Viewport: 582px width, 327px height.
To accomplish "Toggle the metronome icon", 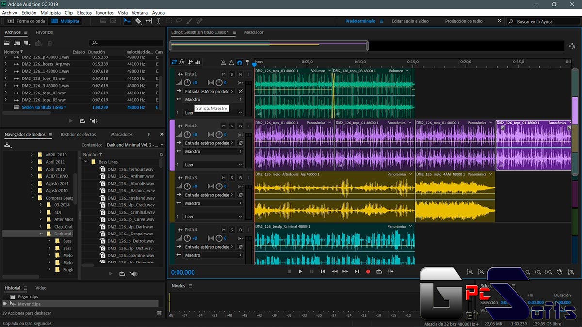I will click(x=223, y=62).
